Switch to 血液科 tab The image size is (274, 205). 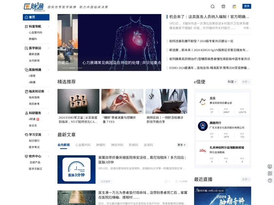[x=148, y=145]
